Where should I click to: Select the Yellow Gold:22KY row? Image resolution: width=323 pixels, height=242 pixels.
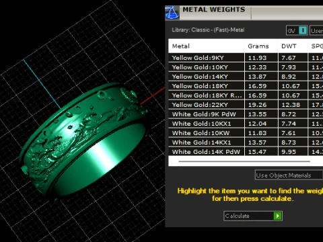tap(246, 105)
